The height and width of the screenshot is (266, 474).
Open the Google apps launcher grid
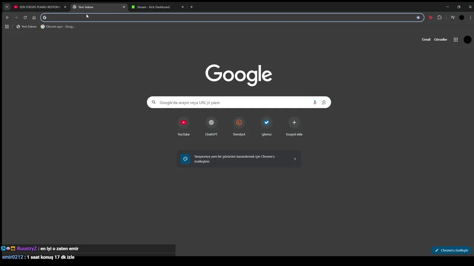point(456,40)
